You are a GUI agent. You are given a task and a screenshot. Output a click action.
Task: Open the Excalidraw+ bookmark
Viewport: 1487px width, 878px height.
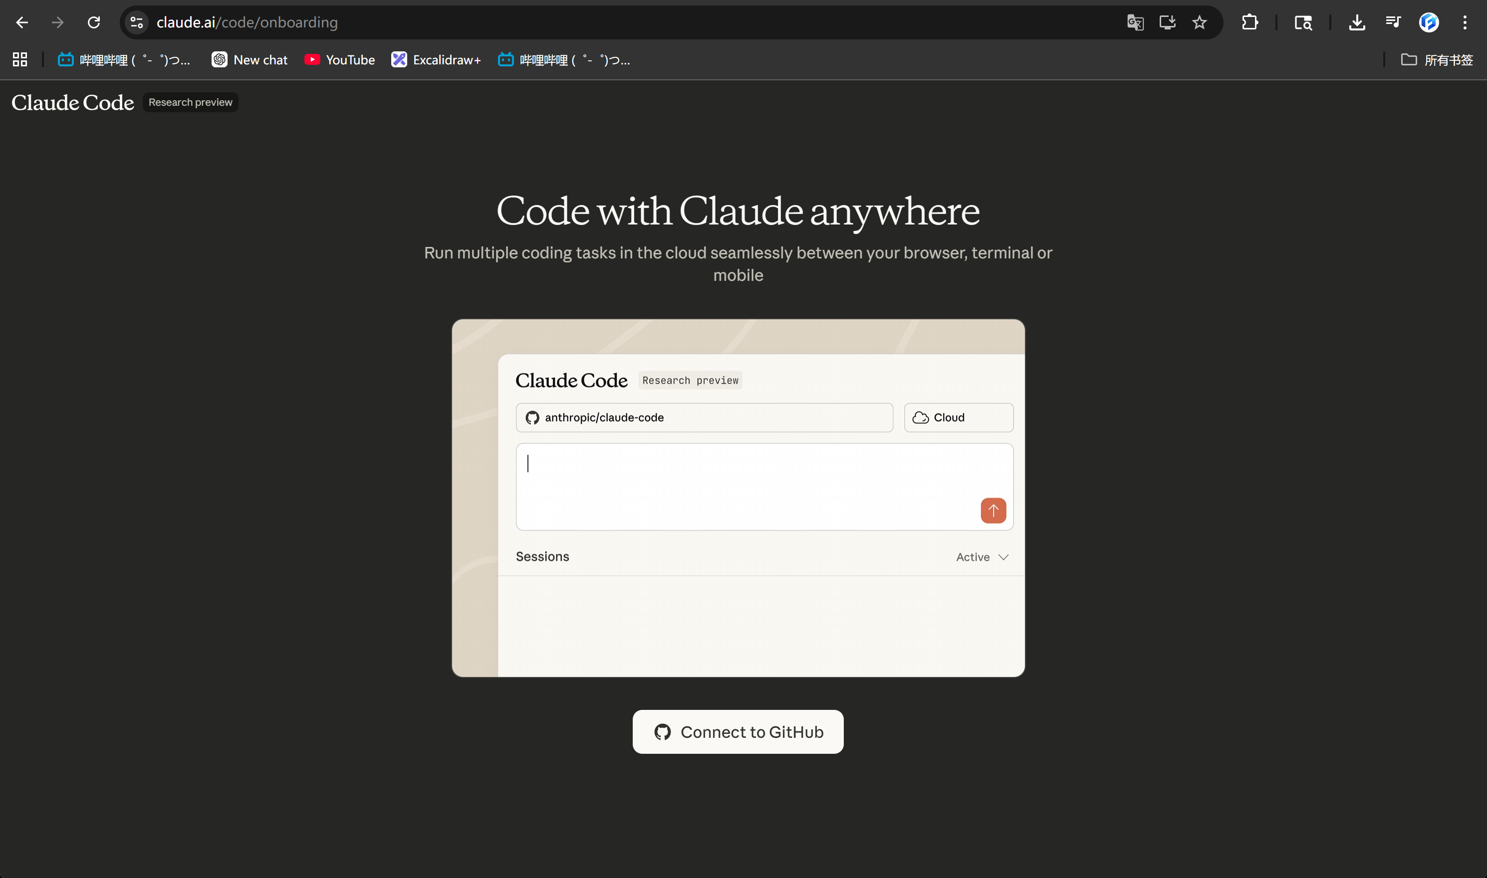click(437, 60)
